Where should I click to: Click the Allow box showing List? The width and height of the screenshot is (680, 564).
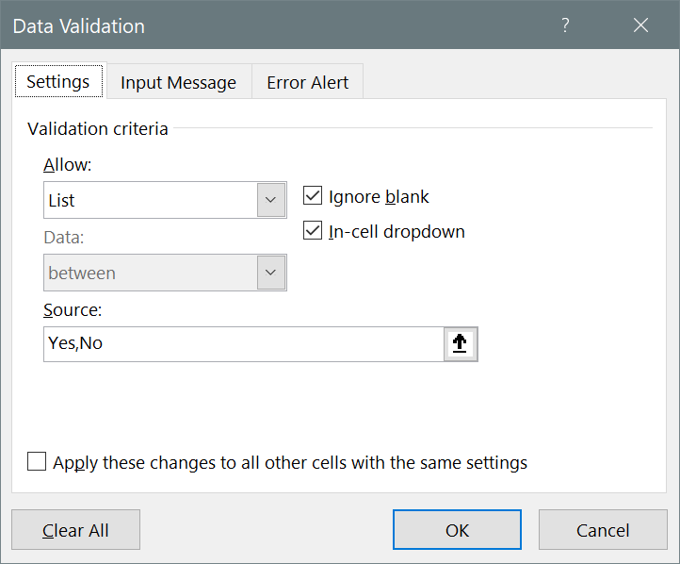151,200
